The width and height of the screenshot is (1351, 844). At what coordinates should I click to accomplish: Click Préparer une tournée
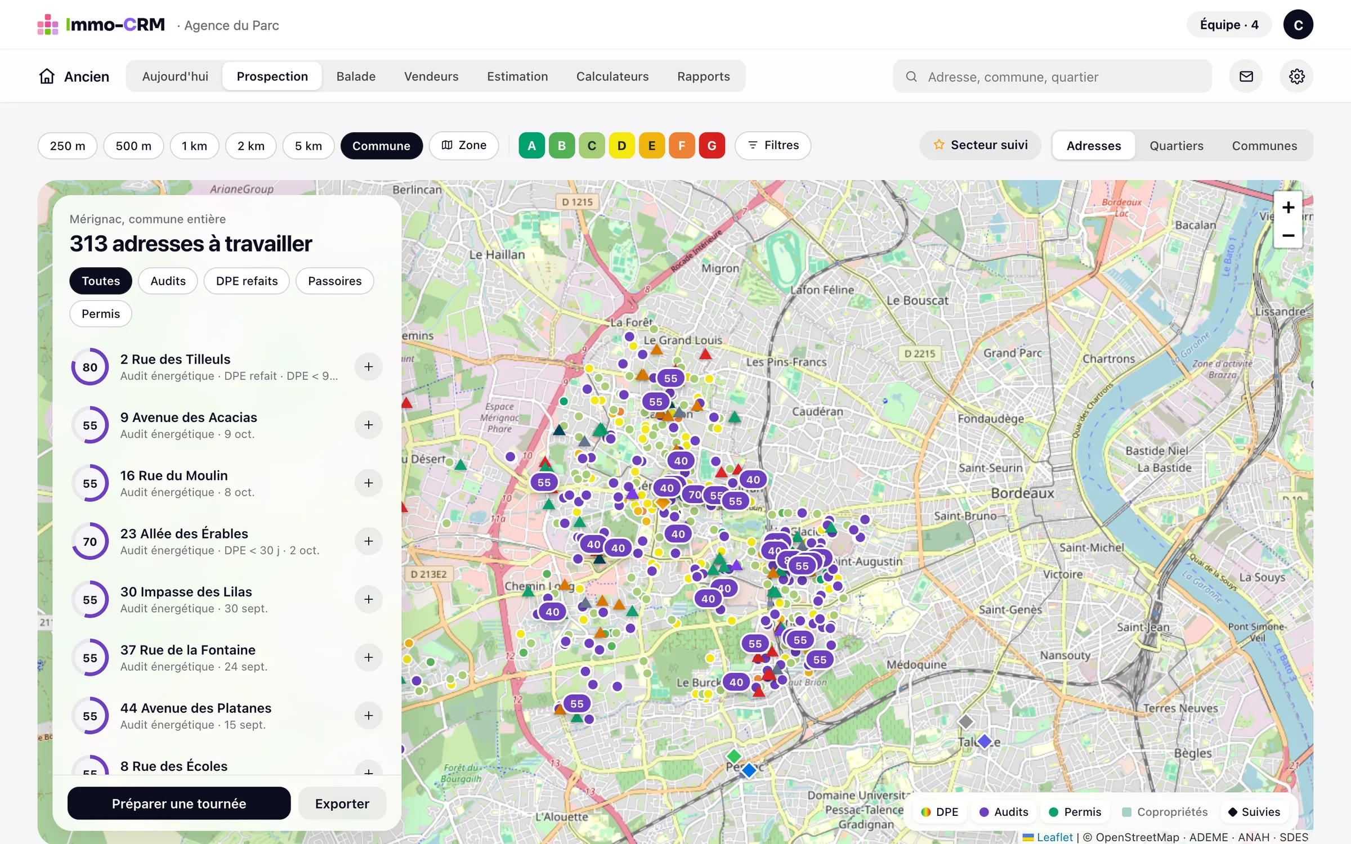[x=179, y=803]
